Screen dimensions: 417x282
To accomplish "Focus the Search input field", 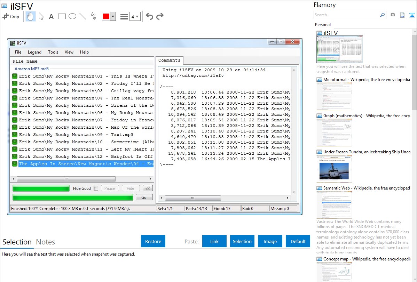I will [x=347, y=15].
